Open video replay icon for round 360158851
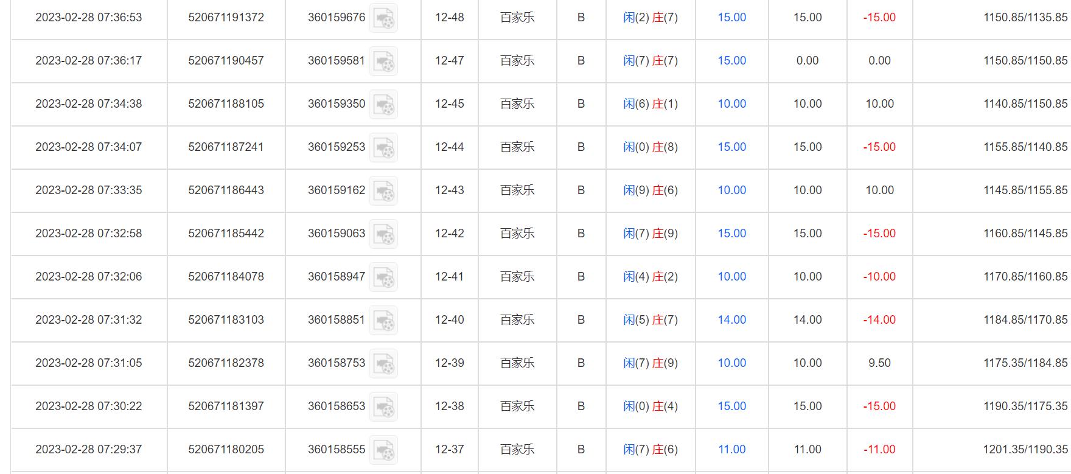This screenshot has width=1071, height=474. click(383, 321)
